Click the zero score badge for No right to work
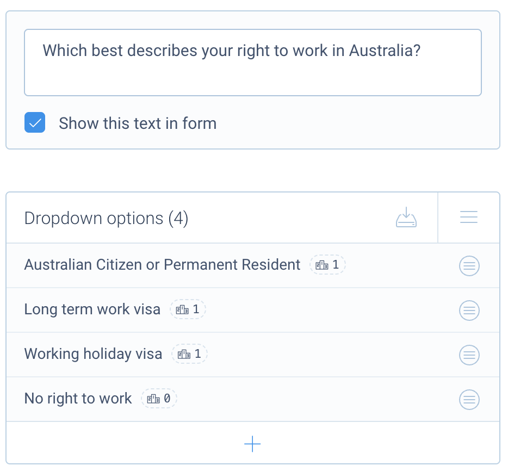This screenshot has height=472, width=508. (159, 399)
